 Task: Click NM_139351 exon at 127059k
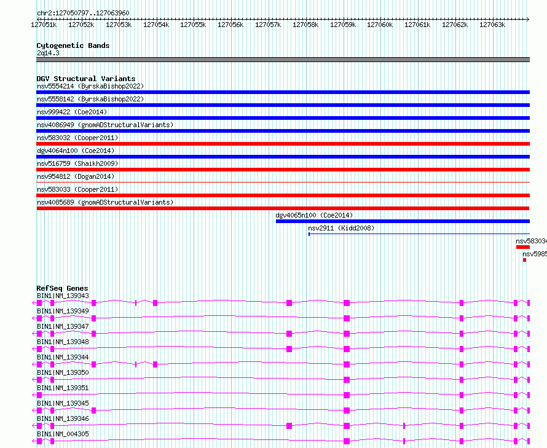347,395
